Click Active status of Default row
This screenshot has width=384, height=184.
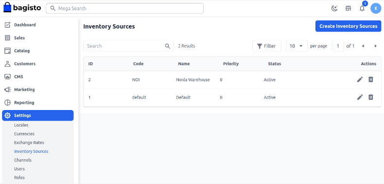(270, 97)
